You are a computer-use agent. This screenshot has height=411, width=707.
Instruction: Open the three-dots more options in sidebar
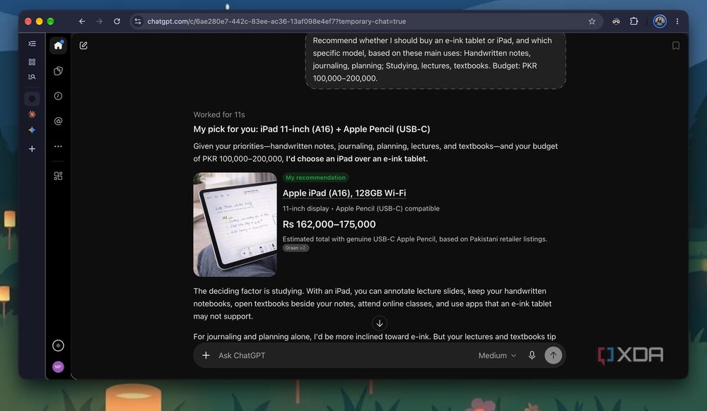tap(58, 146)
